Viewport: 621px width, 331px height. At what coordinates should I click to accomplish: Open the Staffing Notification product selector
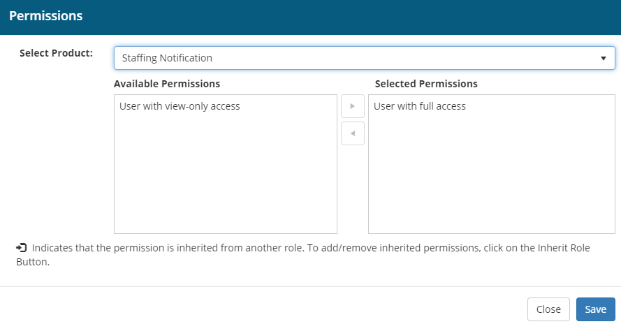[363, 58]
